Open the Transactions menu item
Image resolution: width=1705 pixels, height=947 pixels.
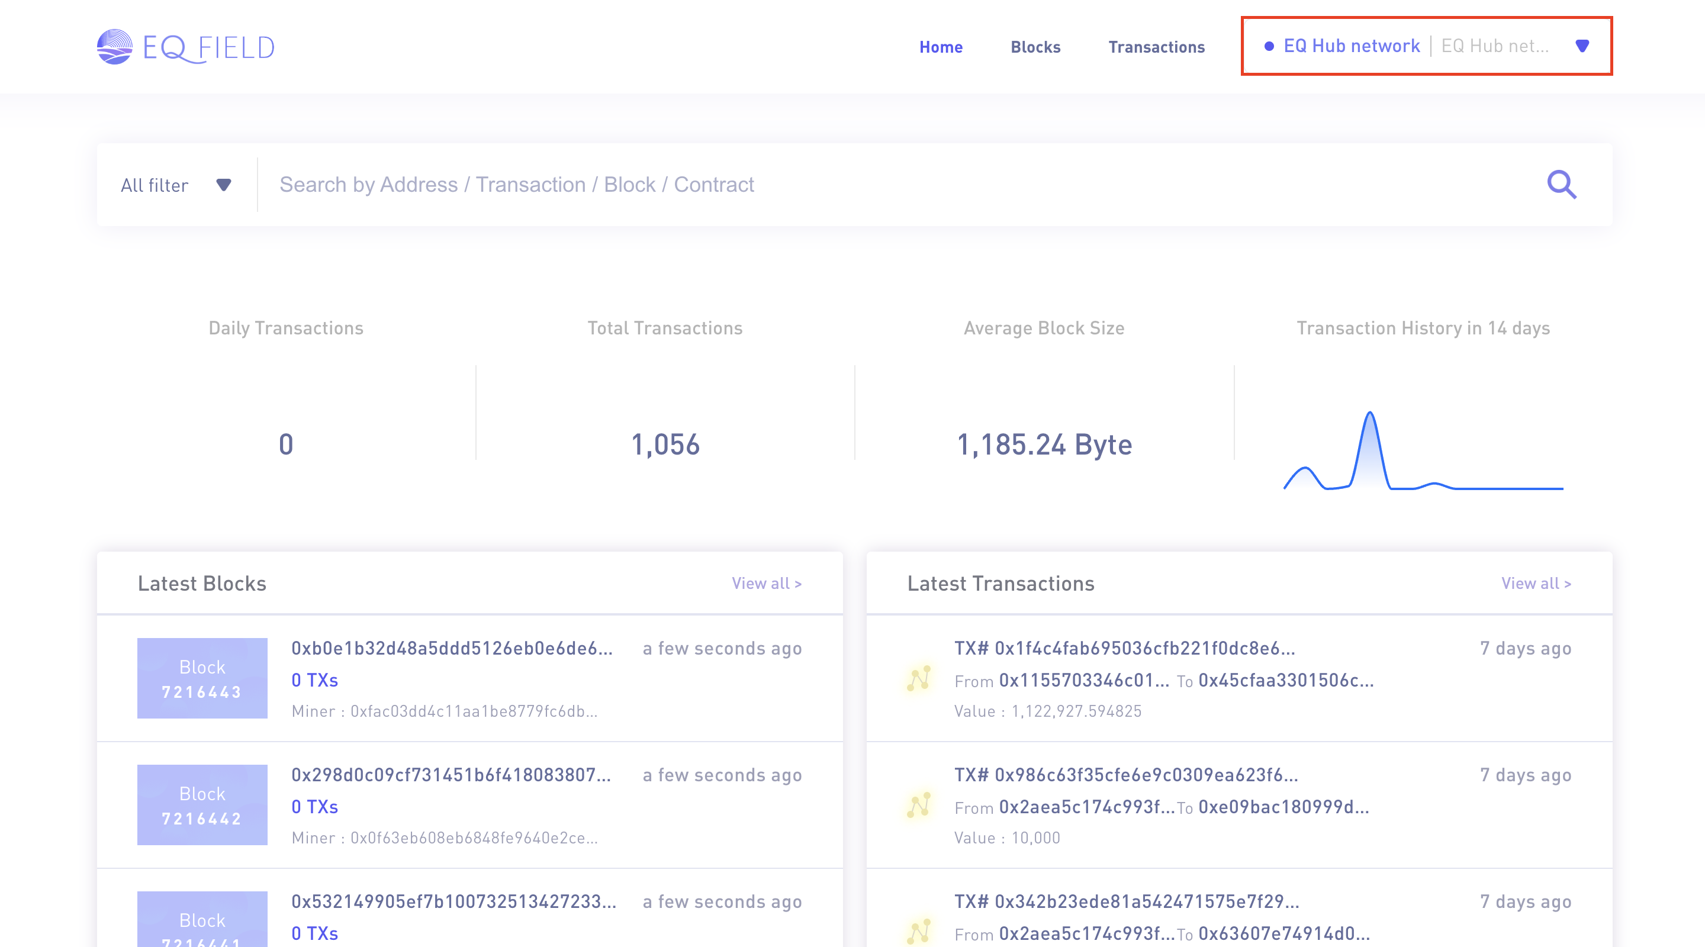point(1156,47)
